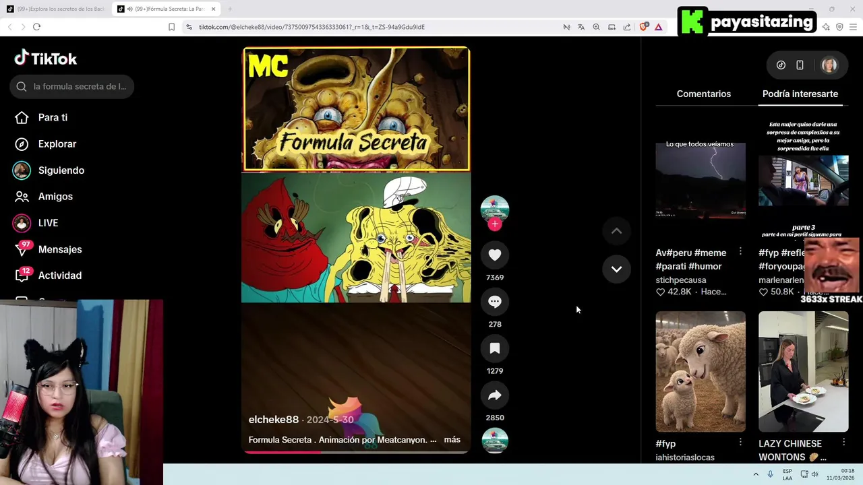This screenshot has height=485, width=863.
Task: Open Brave Shields lion icon
Action: coord(643,27)
